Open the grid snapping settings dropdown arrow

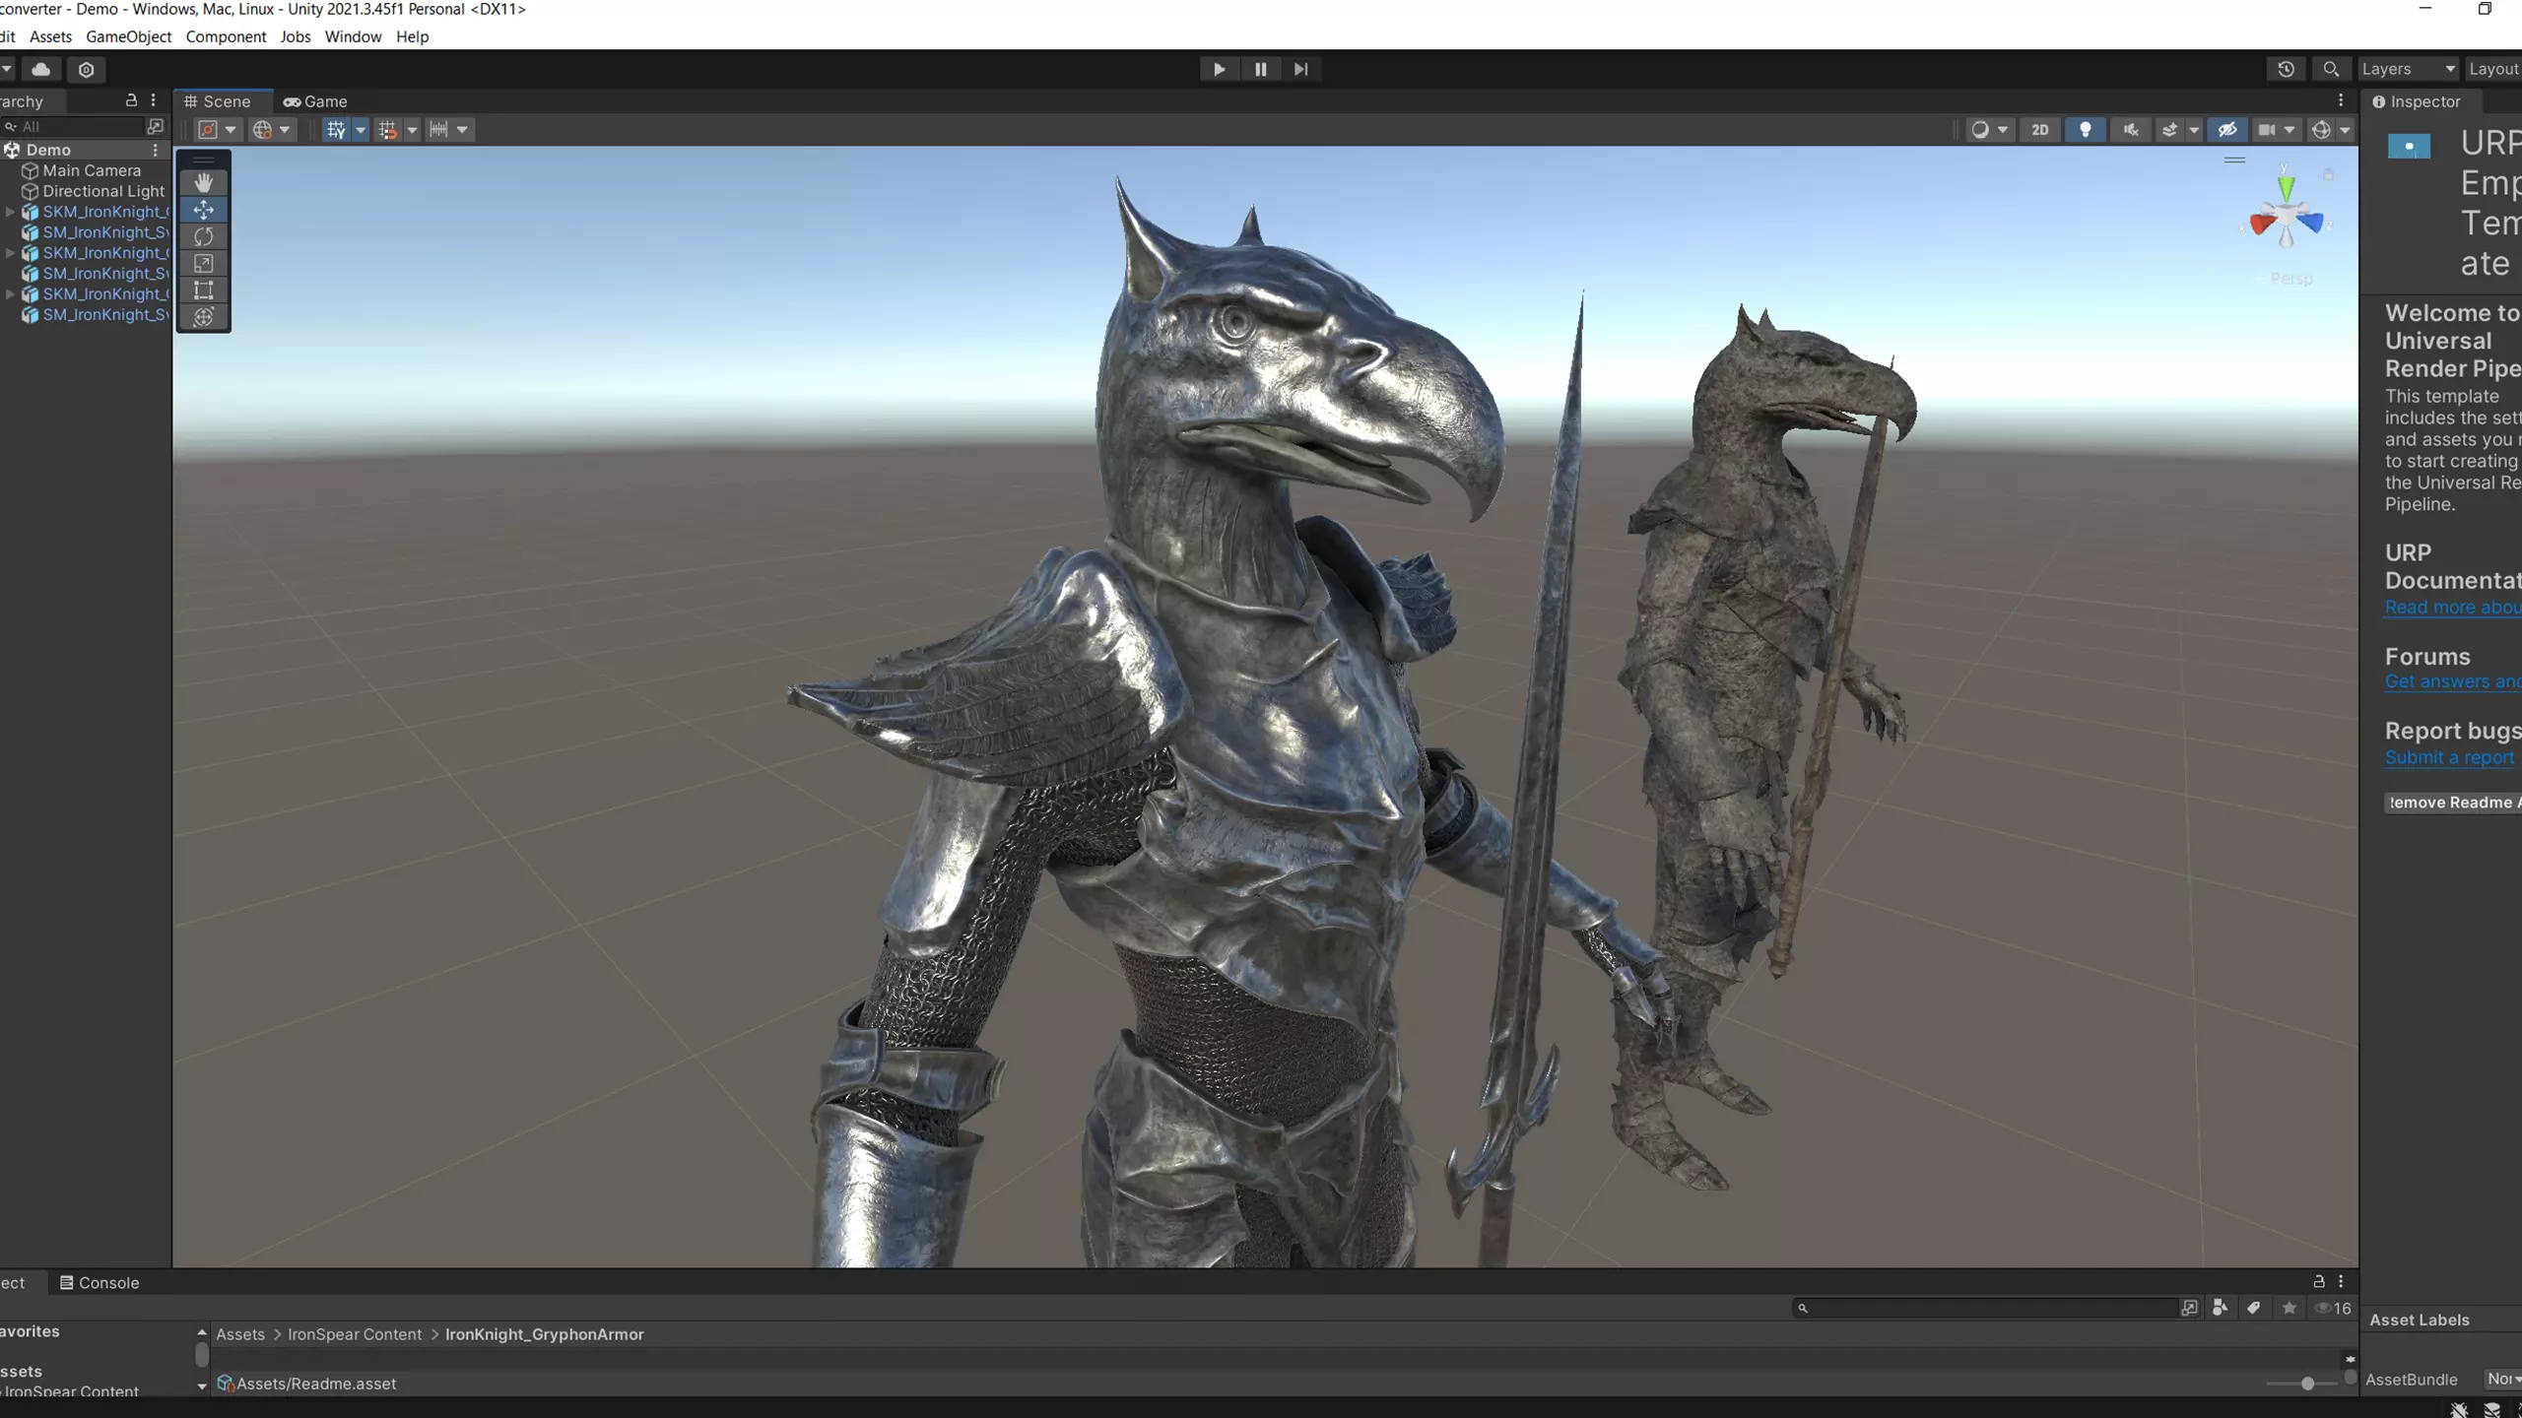(412, 130)
